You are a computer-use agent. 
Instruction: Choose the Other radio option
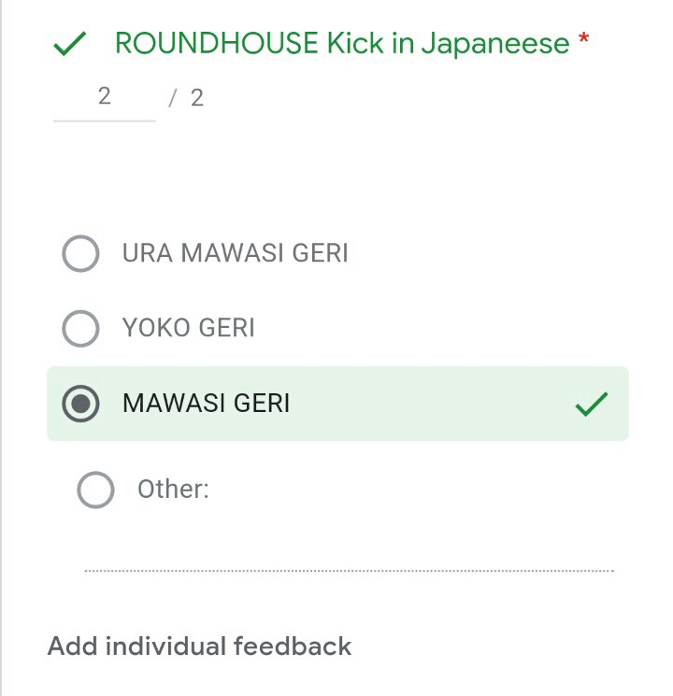95,489
